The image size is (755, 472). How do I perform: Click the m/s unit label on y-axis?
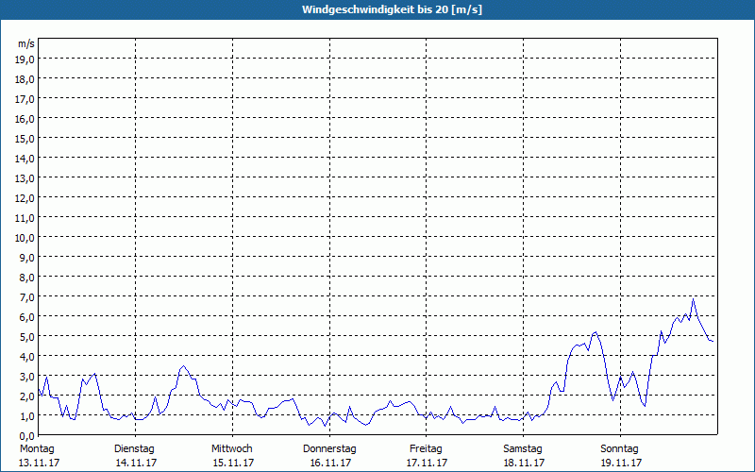26,43
